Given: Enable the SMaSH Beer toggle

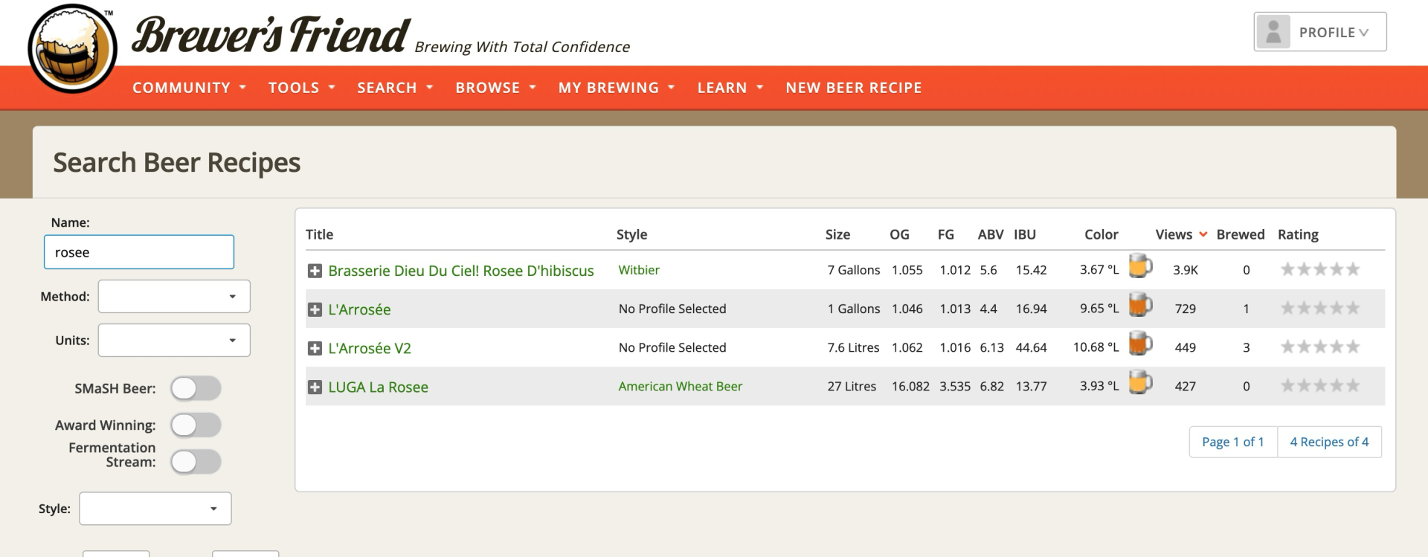Looking at the screenshot, I should [x=196, y=388].
